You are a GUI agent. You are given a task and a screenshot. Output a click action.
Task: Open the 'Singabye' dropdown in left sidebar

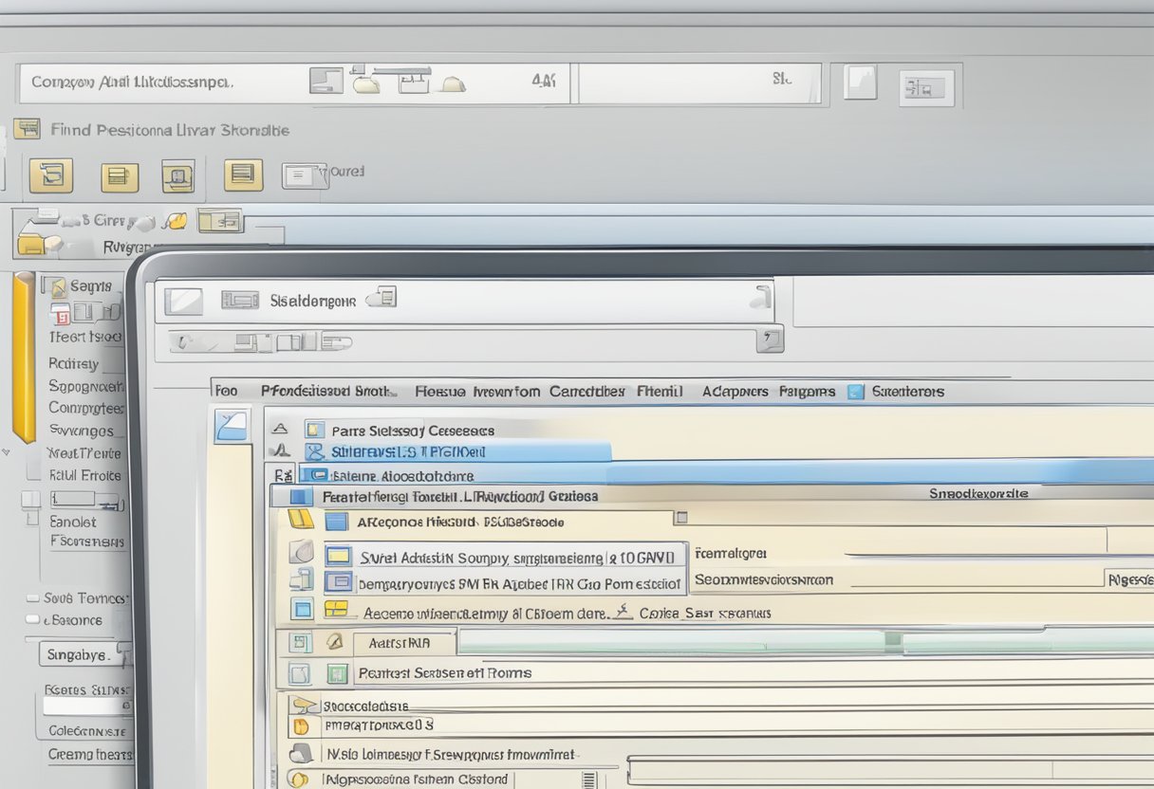85,654
